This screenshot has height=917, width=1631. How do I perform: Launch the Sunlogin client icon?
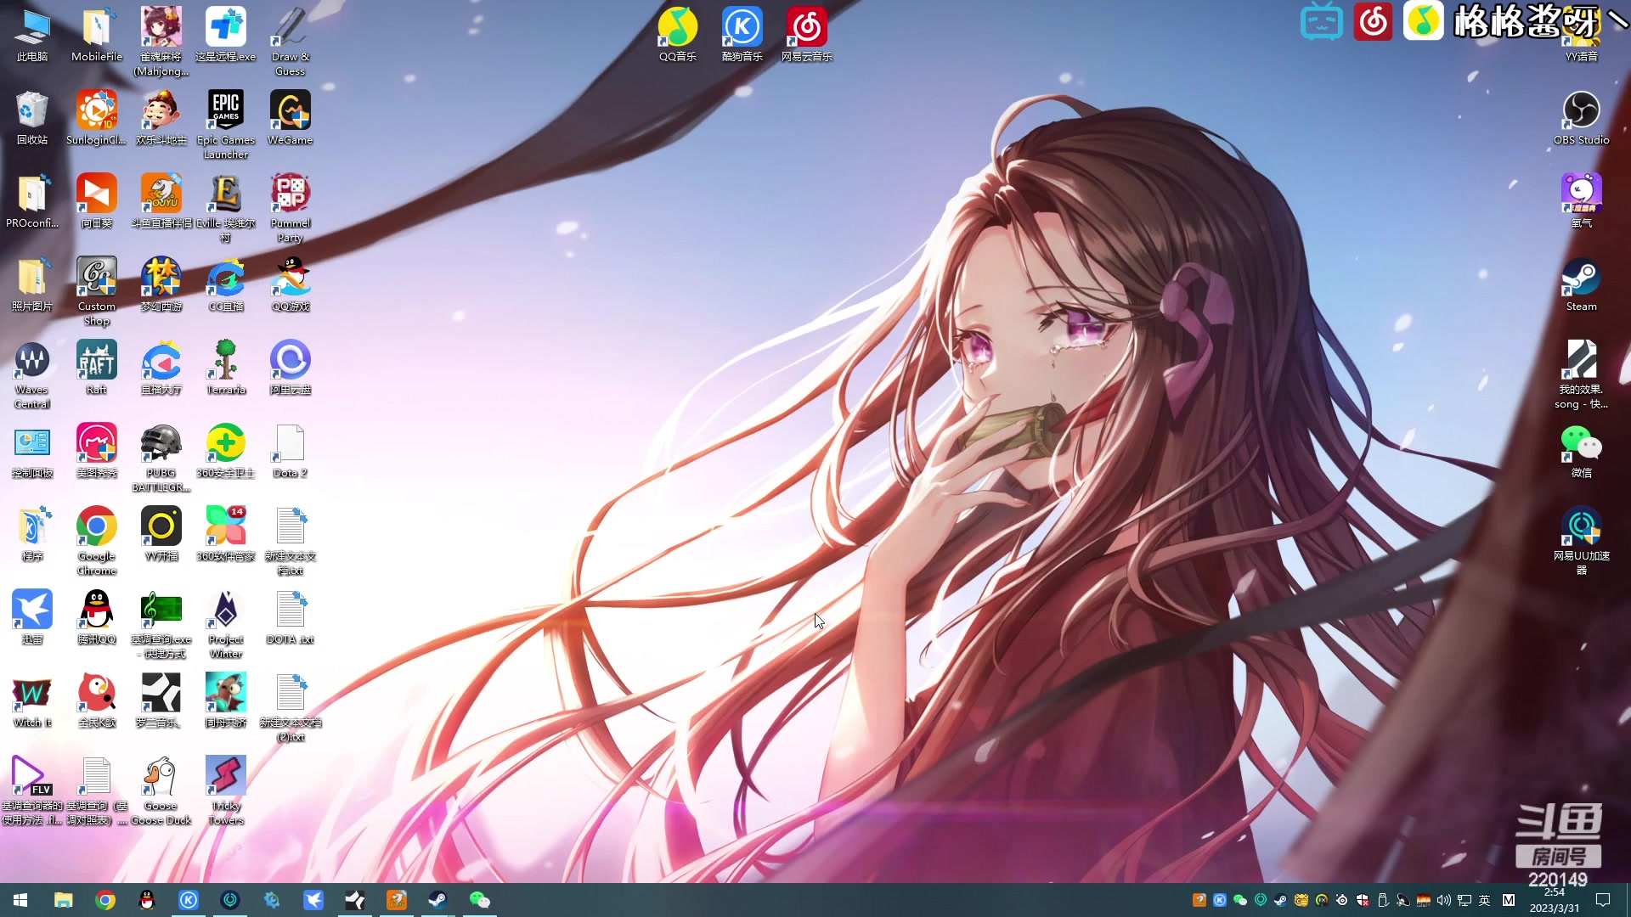point(97,117)
